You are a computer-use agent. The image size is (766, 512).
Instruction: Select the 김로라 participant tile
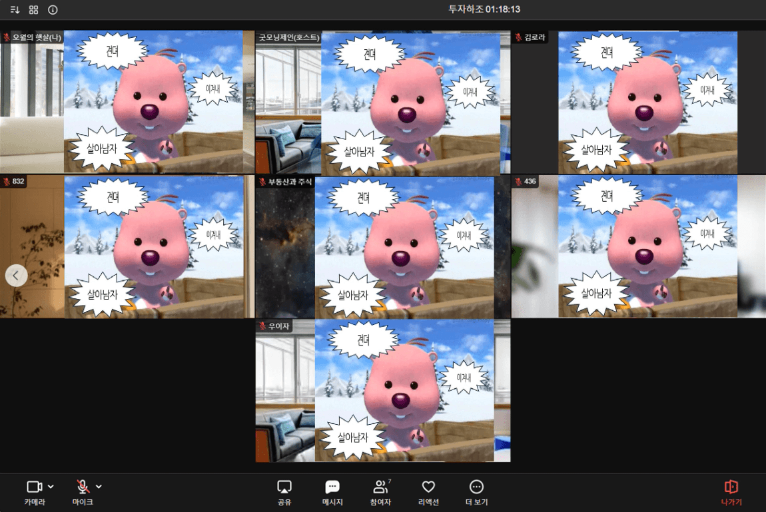[638, 103]
